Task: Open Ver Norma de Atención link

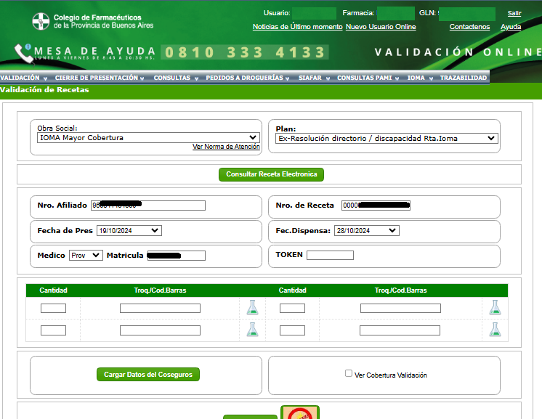Action: (x=226, y=147)
